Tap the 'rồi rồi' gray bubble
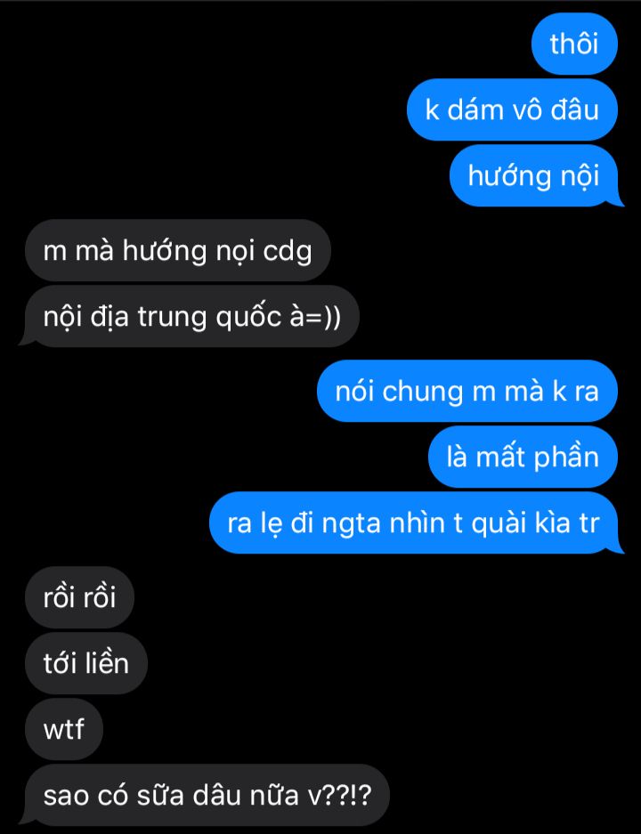The image size is (641, 834). (79, 597)
